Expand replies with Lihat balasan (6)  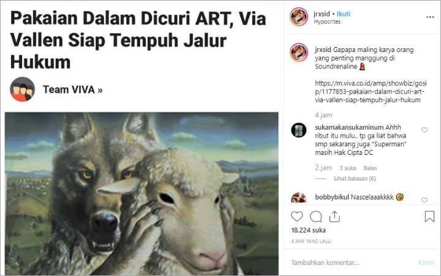click(355, 179)
